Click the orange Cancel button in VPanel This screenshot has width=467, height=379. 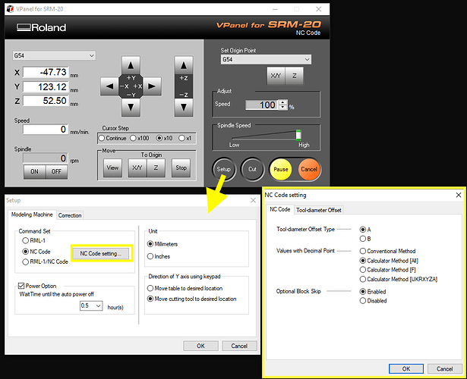(309, 169)
